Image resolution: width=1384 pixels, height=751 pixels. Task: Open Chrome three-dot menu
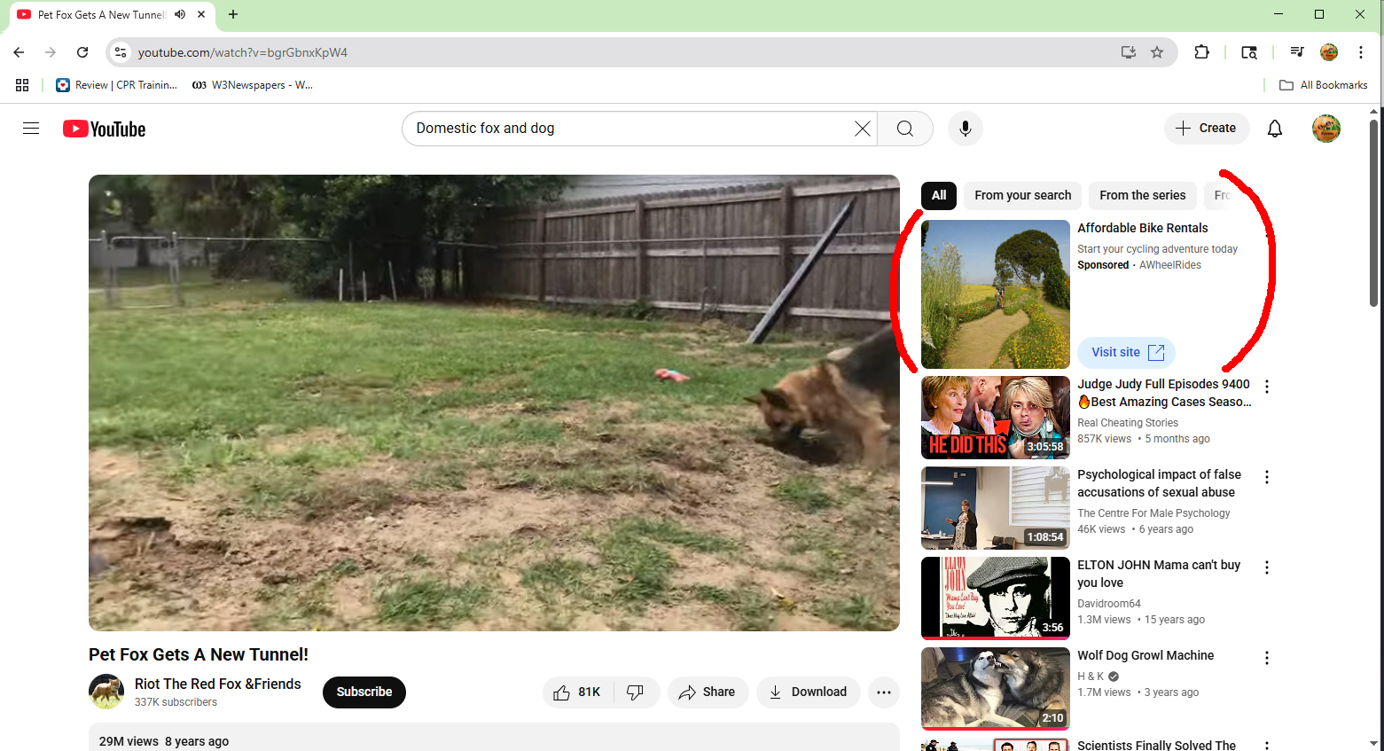(1361, 52)
